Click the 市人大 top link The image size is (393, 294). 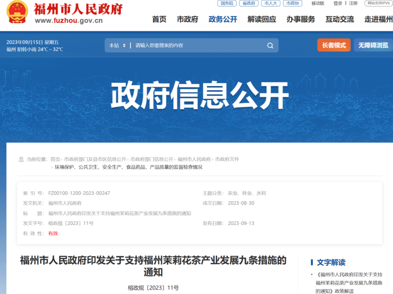click(x=270, y=3)
